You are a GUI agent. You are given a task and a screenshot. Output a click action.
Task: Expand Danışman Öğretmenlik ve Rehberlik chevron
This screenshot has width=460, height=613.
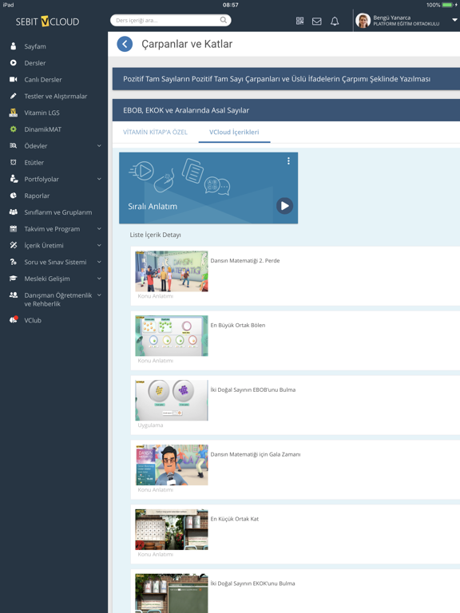point(99,295)
